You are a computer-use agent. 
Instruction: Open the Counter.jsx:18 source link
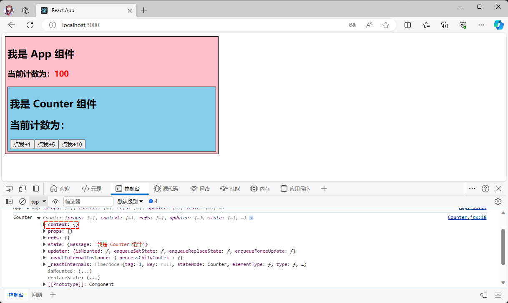[467, 217]
